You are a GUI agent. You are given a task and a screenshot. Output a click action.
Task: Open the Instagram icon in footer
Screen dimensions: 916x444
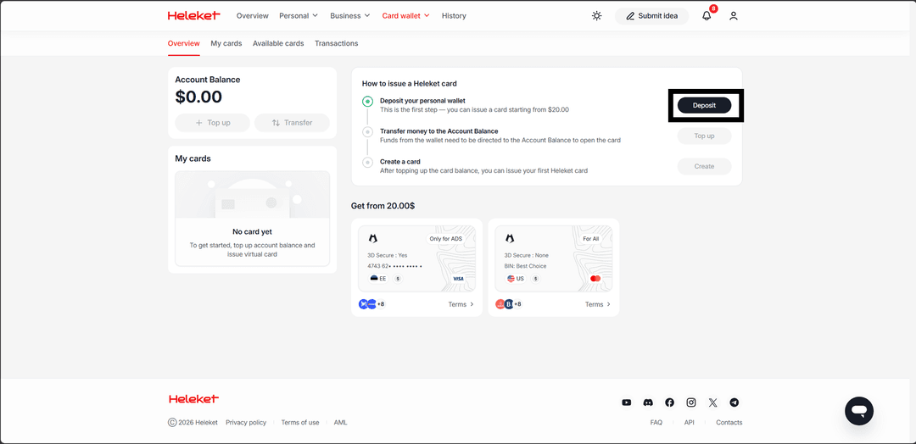[x=691, y=402]
